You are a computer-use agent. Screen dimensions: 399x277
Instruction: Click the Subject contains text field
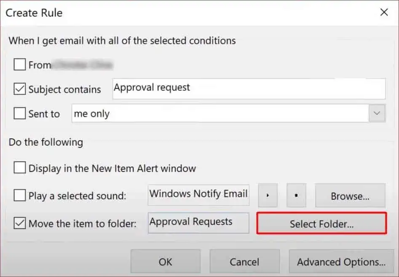coord(249,89)
